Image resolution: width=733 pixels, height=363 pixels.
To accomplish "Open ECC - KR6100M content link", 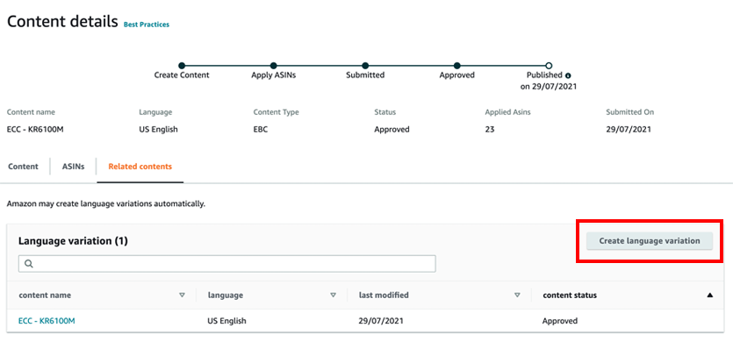I will tap(47, 321).
